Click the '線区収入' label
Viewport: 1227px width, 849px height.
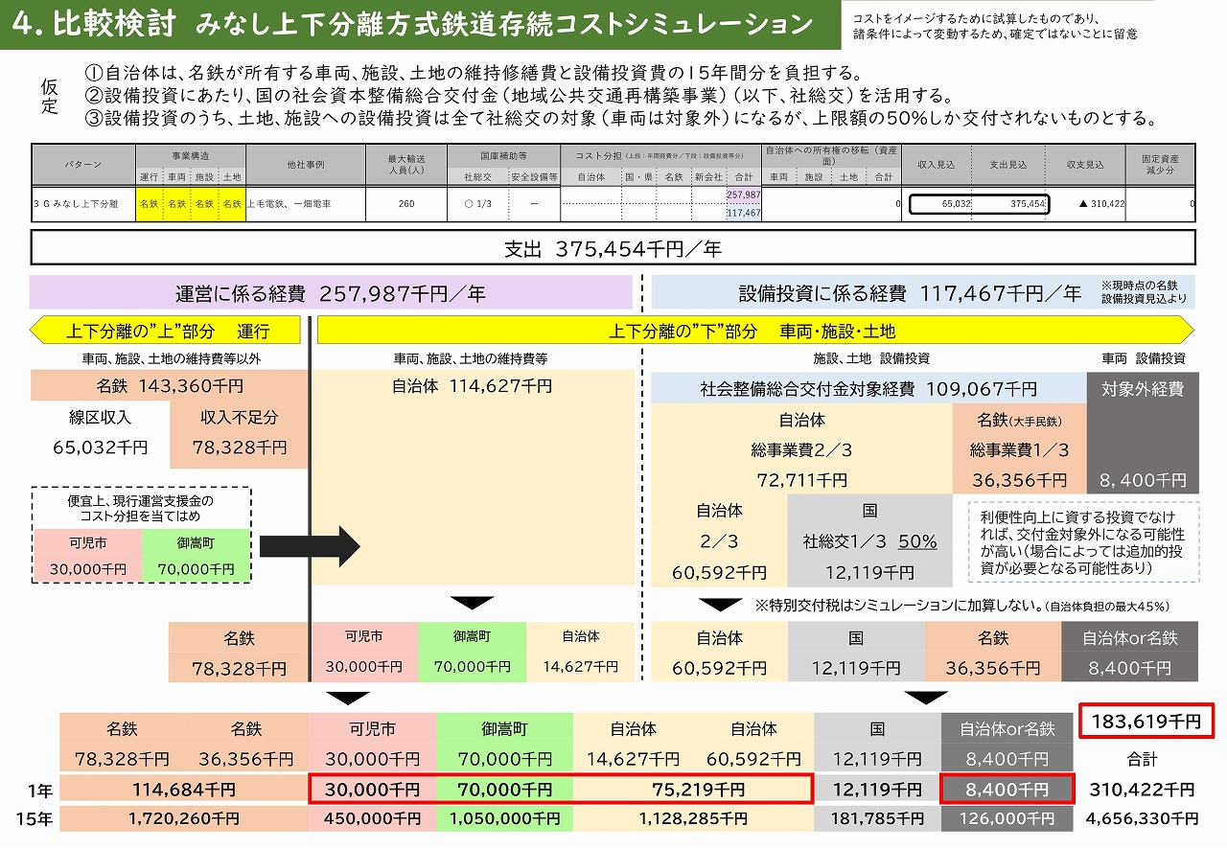[x=100, y=419]
